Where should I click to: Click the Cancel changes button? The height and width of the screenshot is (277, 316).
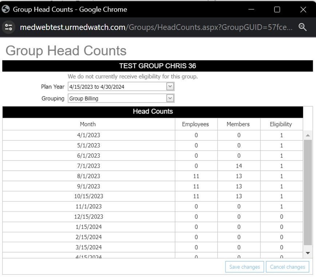(287, 267)
